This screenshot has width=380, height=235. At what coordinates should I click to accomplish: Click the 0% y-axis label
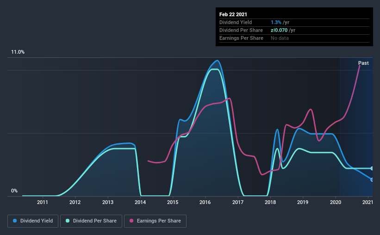tap(14, 191)
